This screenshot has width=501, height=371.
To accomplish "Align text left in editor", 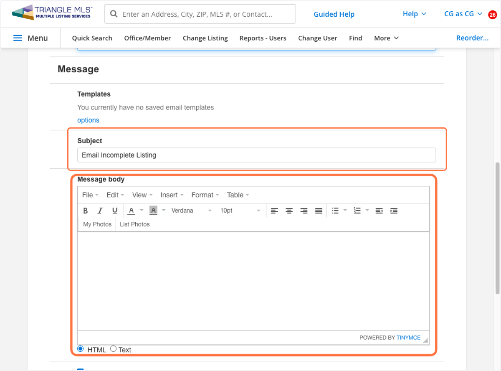I will coord(274,211).
